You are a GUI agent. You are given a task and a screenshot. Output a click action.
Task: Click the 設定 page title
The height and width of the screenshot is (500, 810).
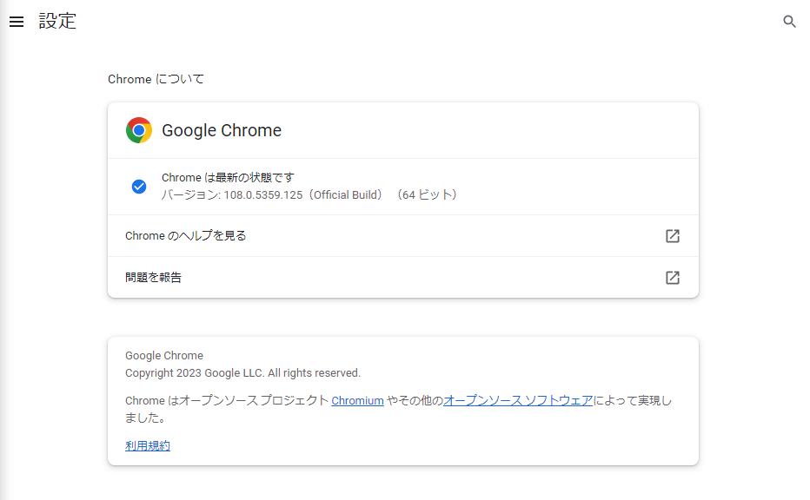(x=57, y=22)
